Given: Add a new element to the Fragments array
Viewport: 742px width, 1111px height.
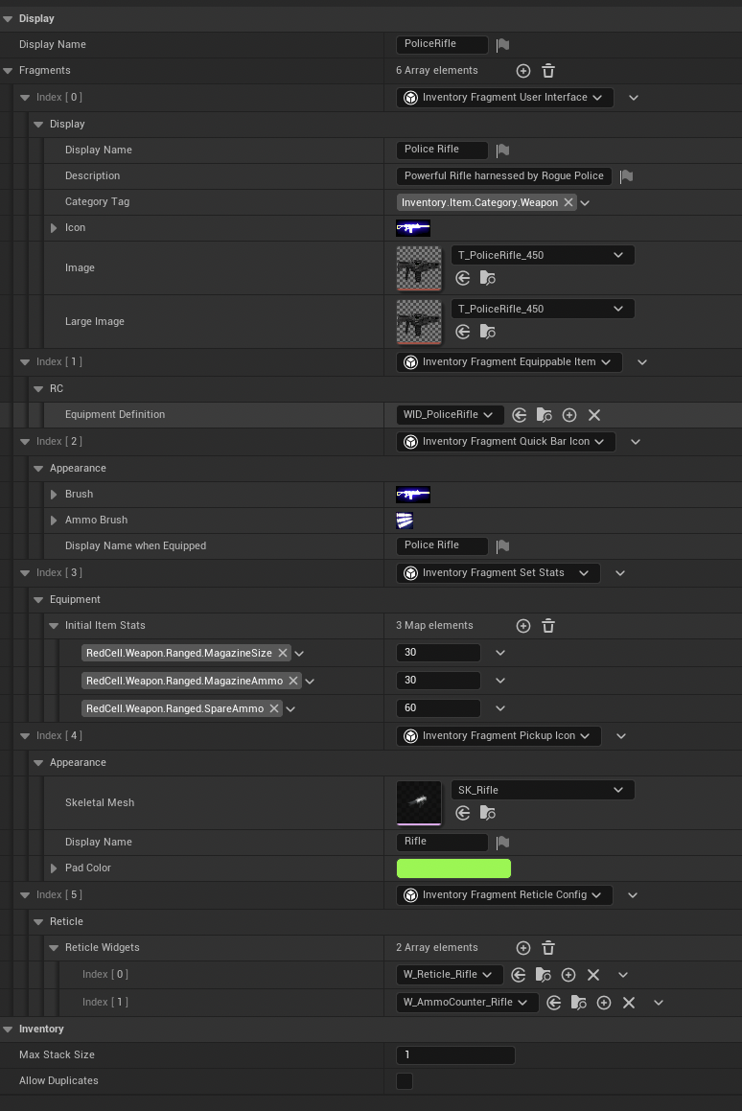Looking at the screenshot, I should pyautogui.click(x=523, y=71).
